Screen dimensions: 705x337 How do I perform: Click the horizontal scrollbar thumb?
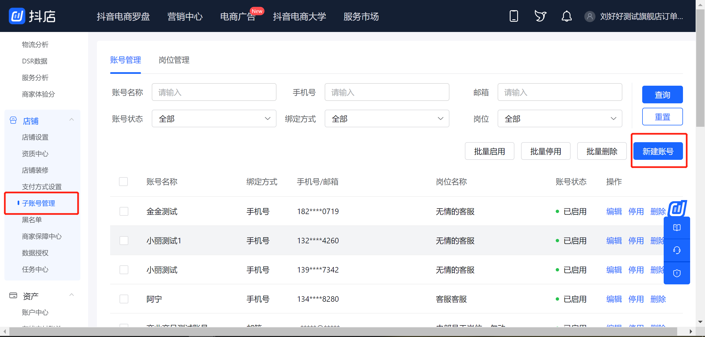(x=343, y=331)
